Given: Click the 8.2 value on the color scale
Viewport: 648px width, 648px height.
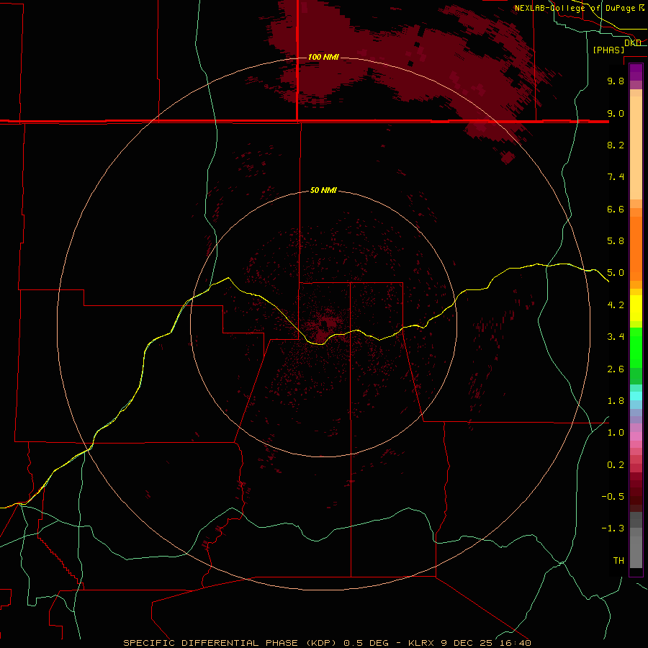Looking at the screenshot, I should coord(616,145).
